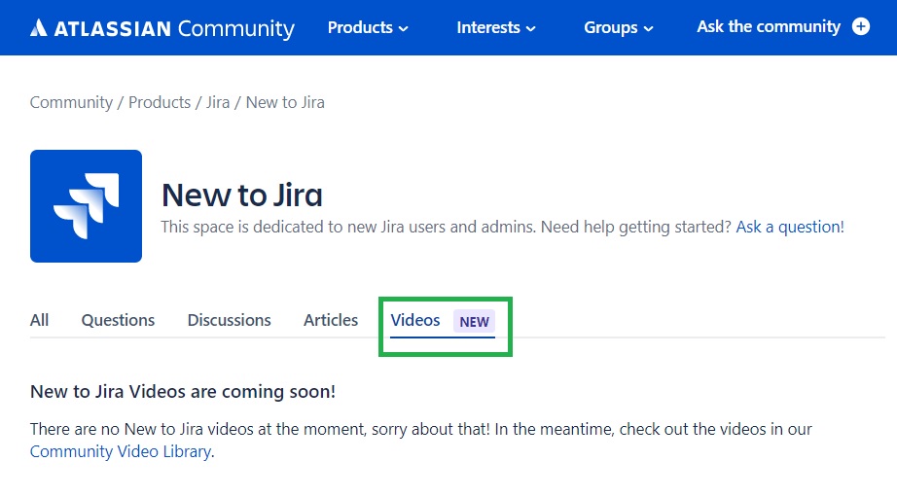
Task: Click 'New to Jira Videos are coming soon!' text
Action: click(183, 392)
